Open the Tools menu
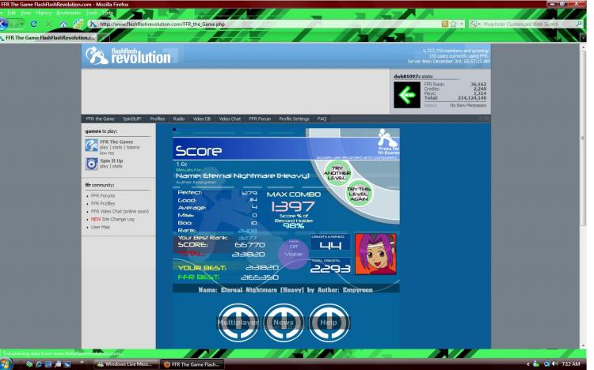Image resolution: width=594 pixels, height=370 pixels. pos(92,13)
